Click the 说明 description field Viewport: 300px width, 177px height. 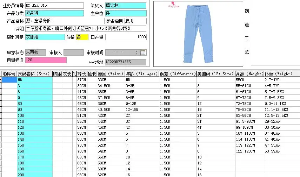(x=86, y=28)
